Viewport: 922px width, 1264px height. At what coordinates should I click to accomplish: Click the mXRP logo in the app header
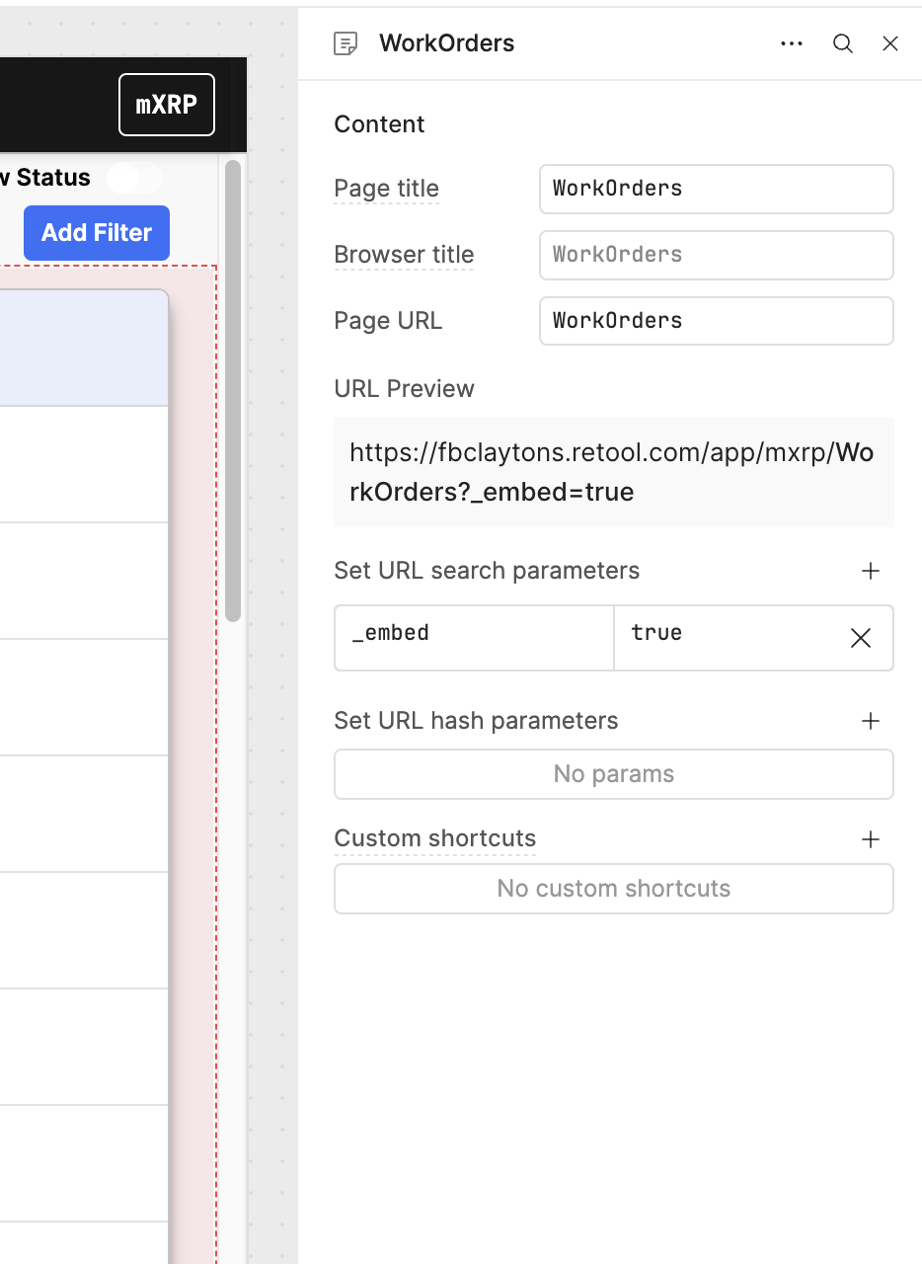tap(166, 105)
